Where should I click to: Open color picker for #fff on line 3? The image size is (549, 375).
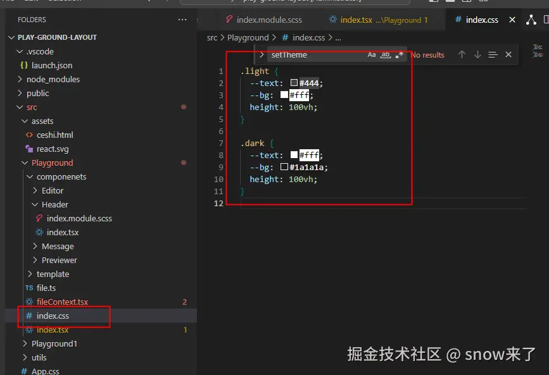click(x=284, y=94)
